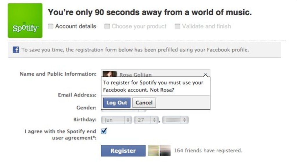Open the birthday month dropdown showing Jun
This screenshot has width=297, height=166.
tap(117, 120)
